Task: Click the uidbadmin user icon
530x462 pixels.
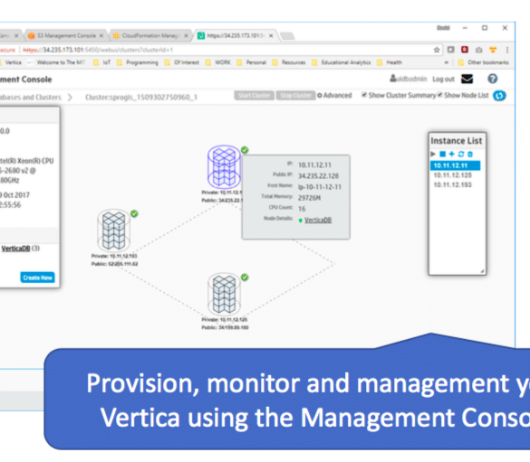Action: (x=393, y=79)
